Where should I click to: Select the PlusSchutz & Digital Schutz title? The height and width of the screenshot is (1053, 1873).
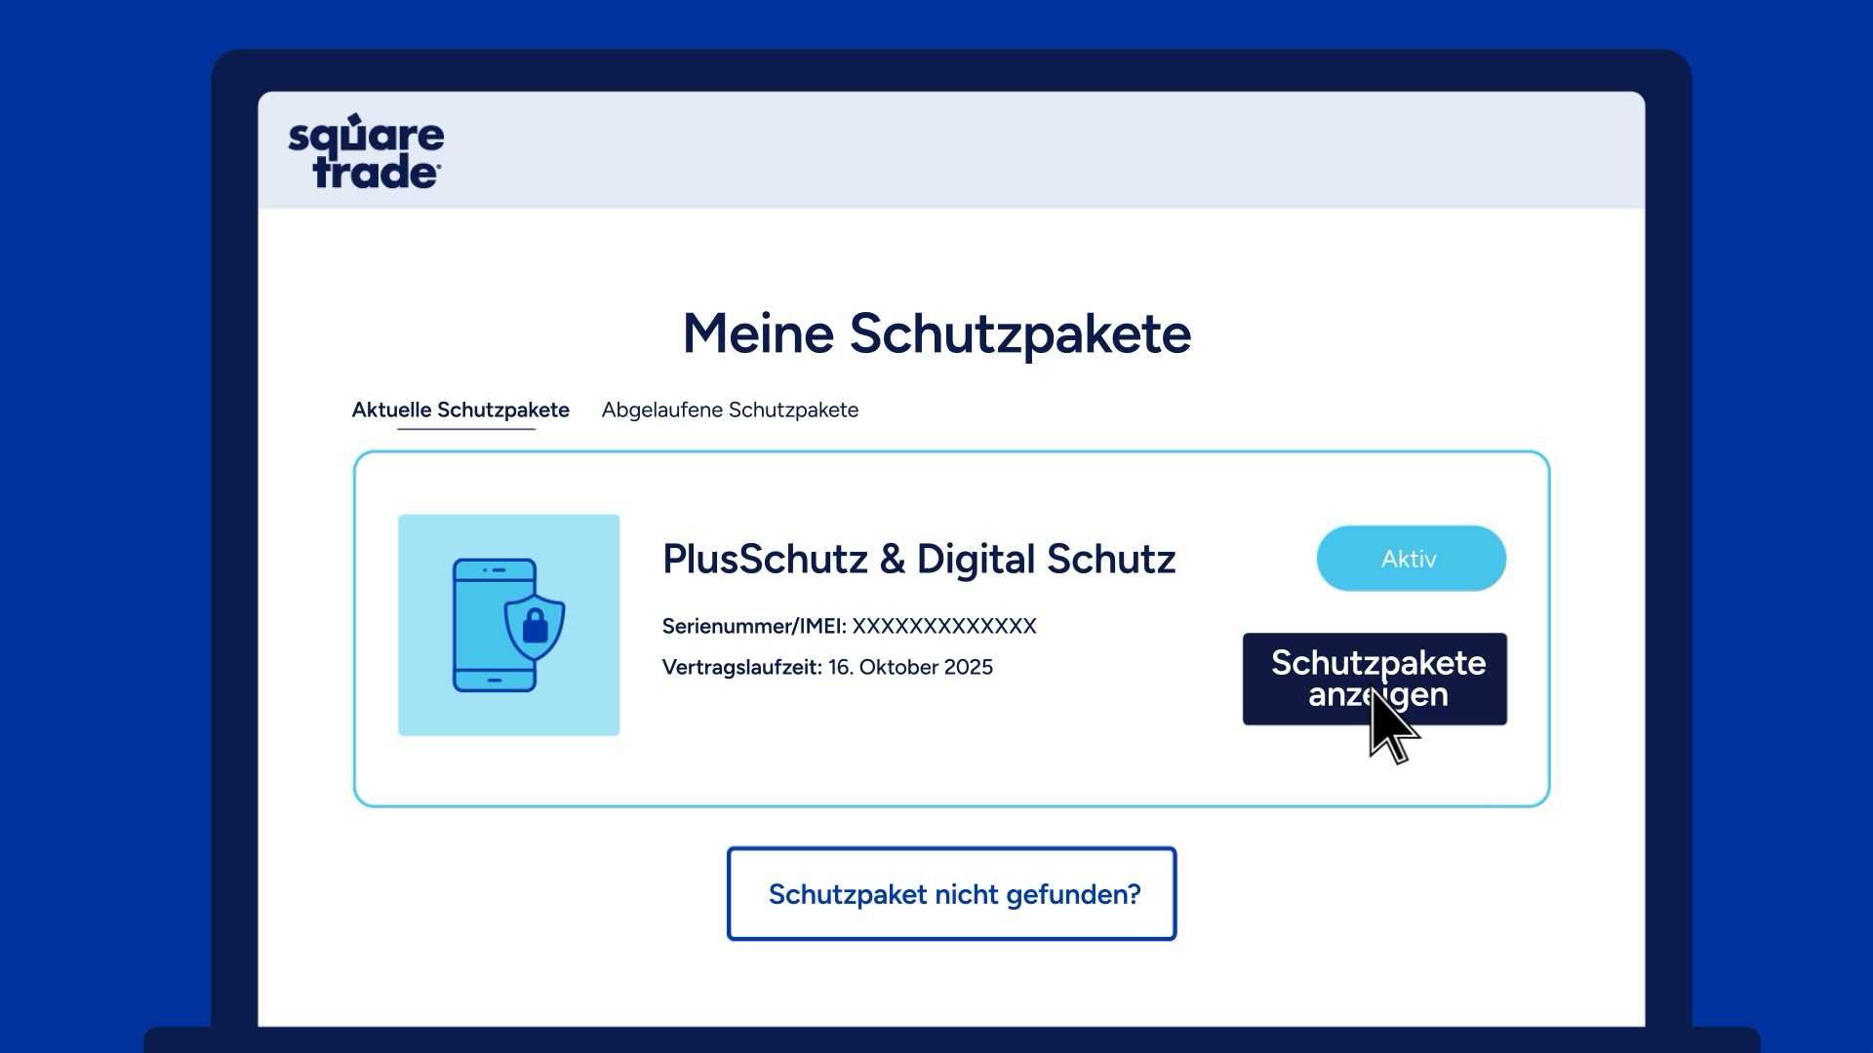(919, 560)
